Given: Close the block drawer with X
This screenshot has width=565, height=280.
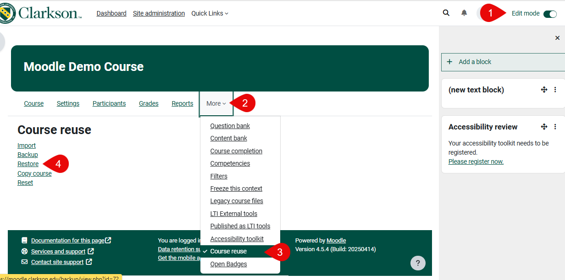Looking at the screenshot, I should 557,38.
